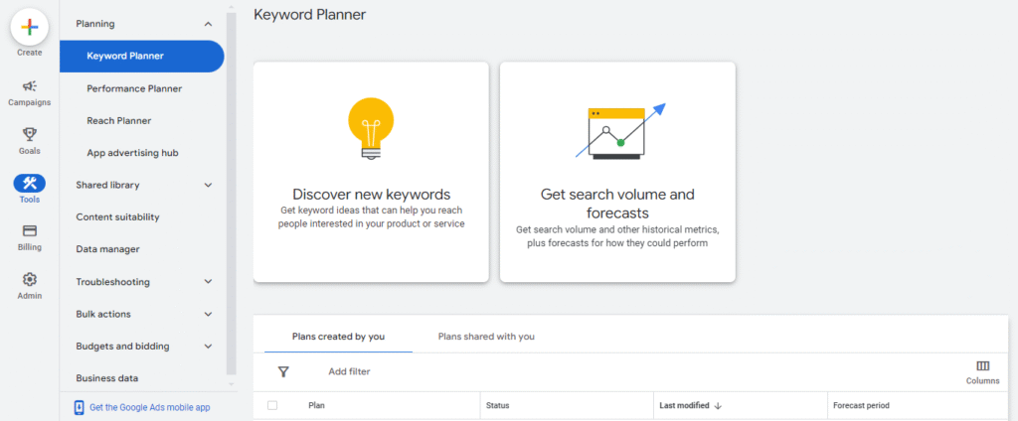The width and height of the screenshot is (1018, 421).
Task: Open App advertising hub
Action: [x=132, y=153]
